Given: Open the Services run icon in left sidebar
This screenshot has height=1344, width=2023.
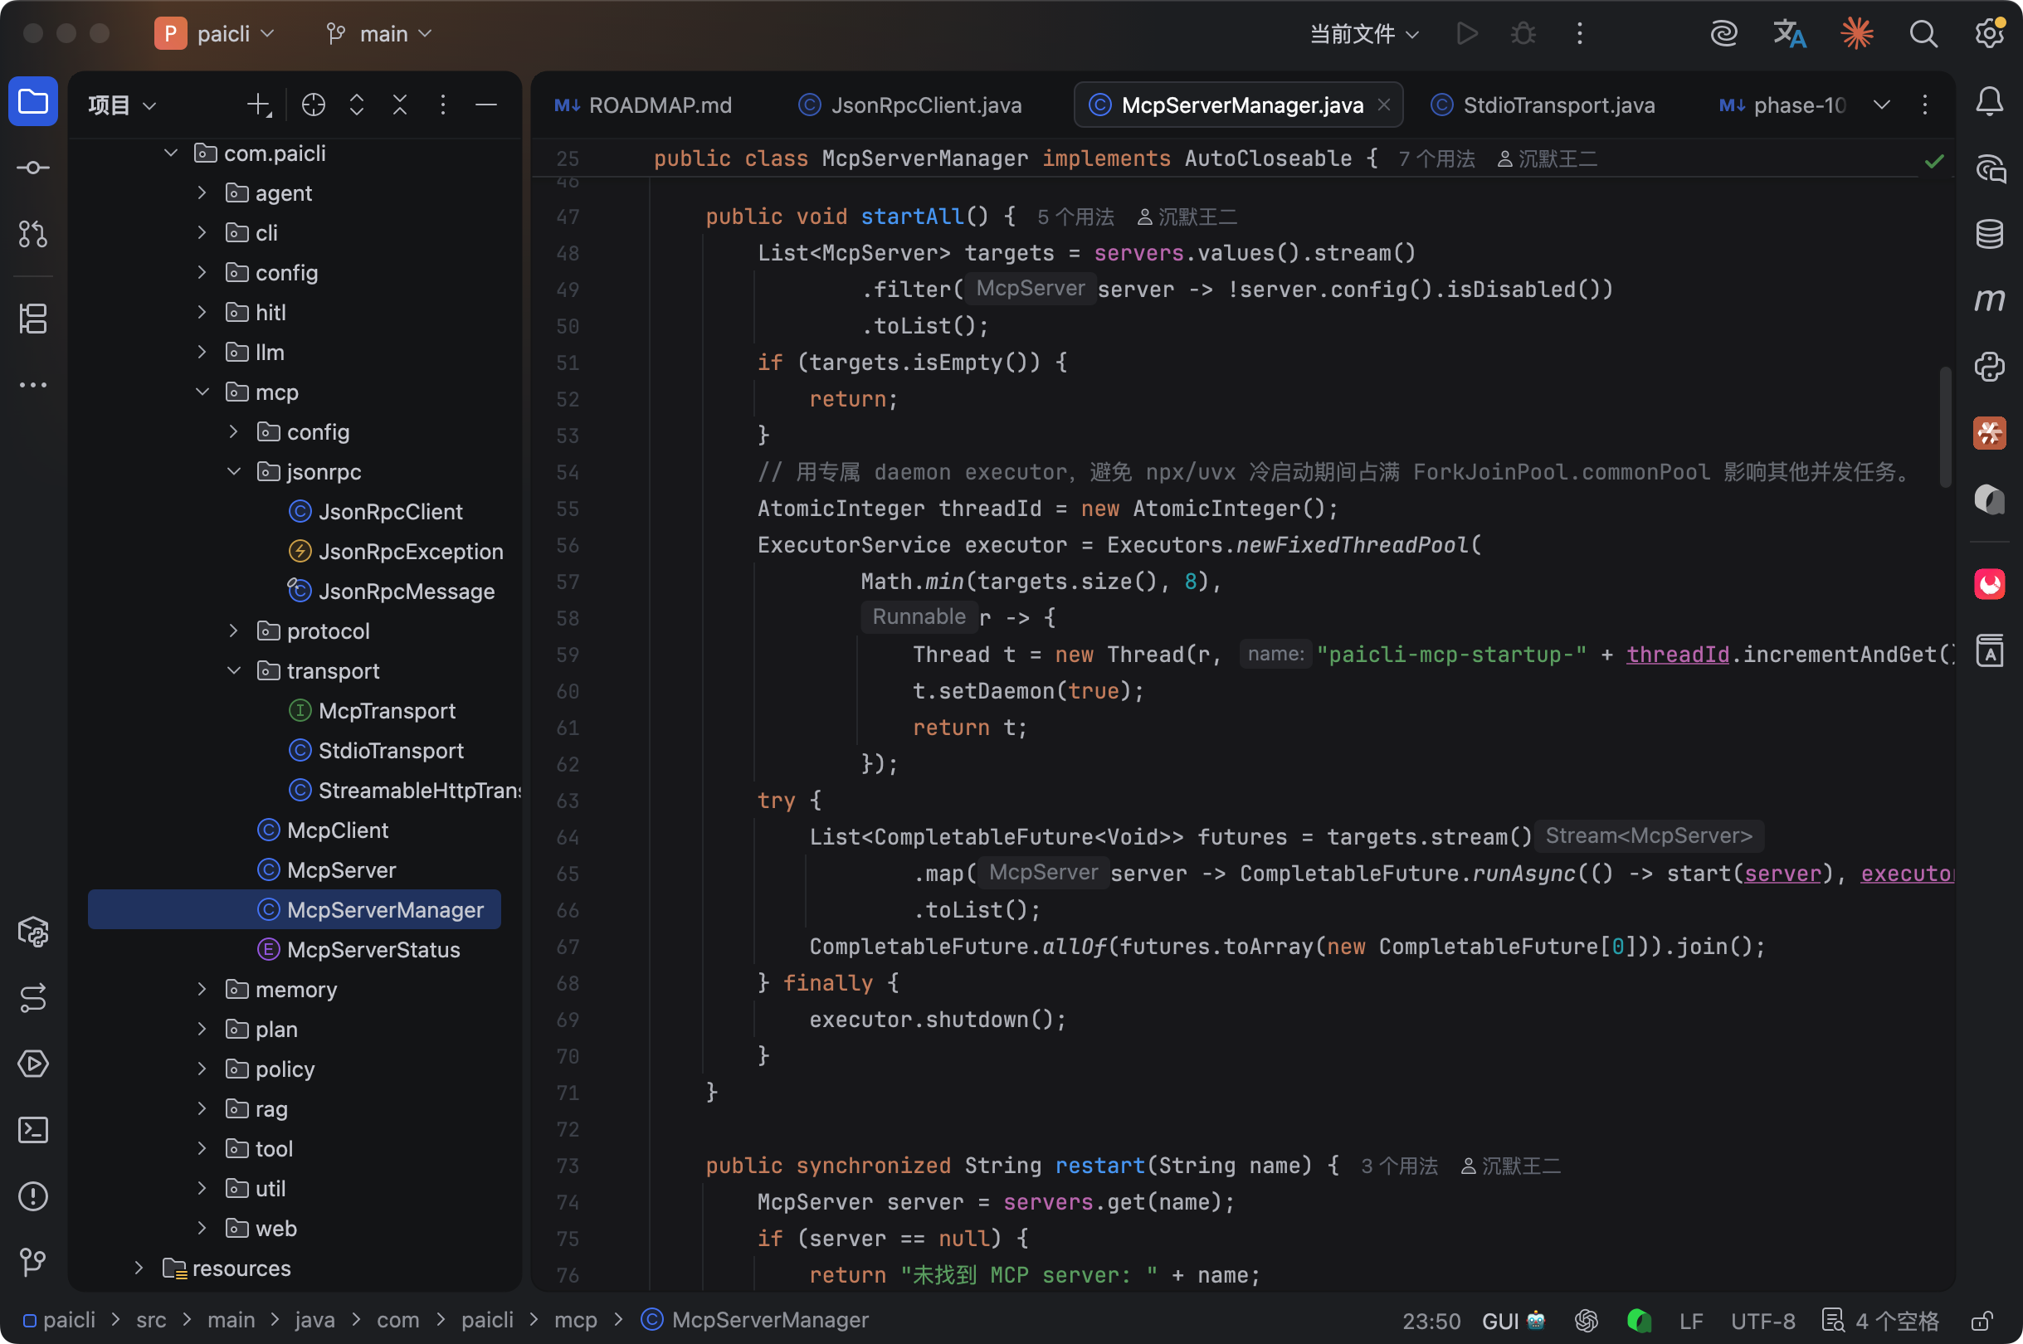Looking at the screenshot, I should click(32, 1064).
